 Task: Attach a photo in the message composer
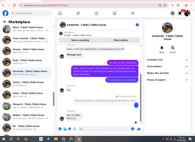[x=65, y=129]
